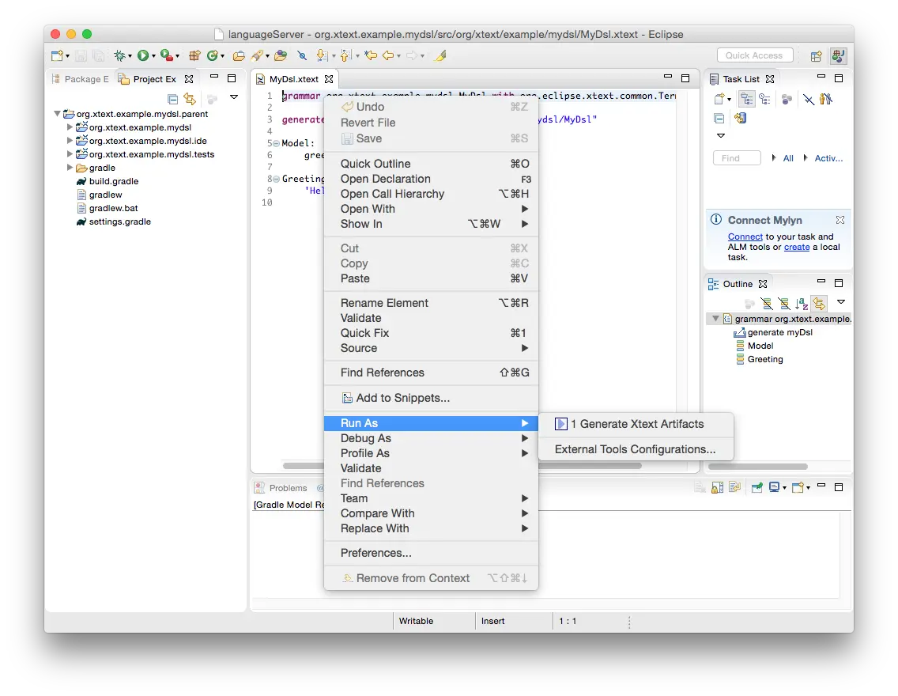Toggle Categorized view in Task List
The height and width of the screenshot is (696, 898).
point(747,99)
